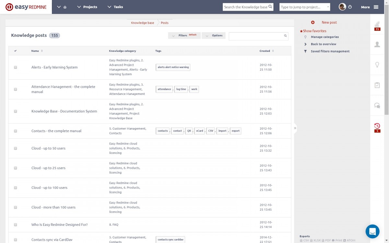Viewport: 389px width, 243px height.
Task: Open the user profile sidebar icon
Action: click(x=377, y=44)
